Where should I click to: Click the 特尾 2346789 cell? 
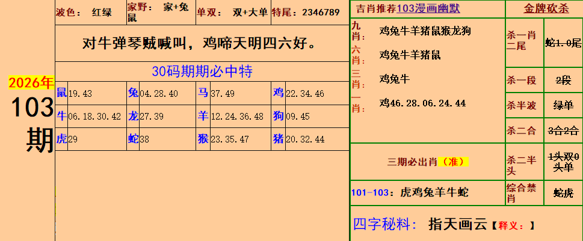tap(310, 13)
